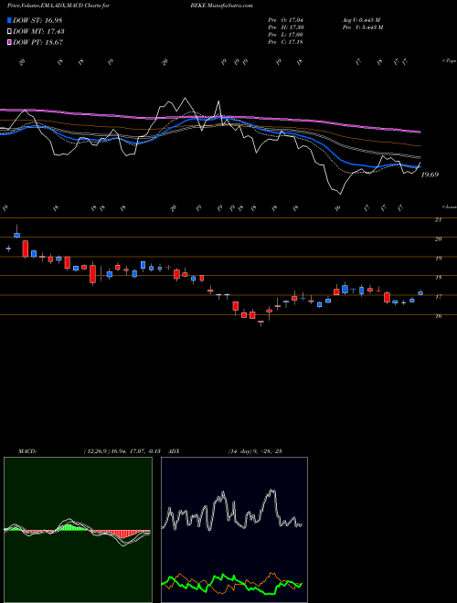Viewport: 457px width, 603px height.
Task: Click the 'Price,Volume,EMA,ADX,MACD Charts for' heading
Action: [x=58, y=5]
